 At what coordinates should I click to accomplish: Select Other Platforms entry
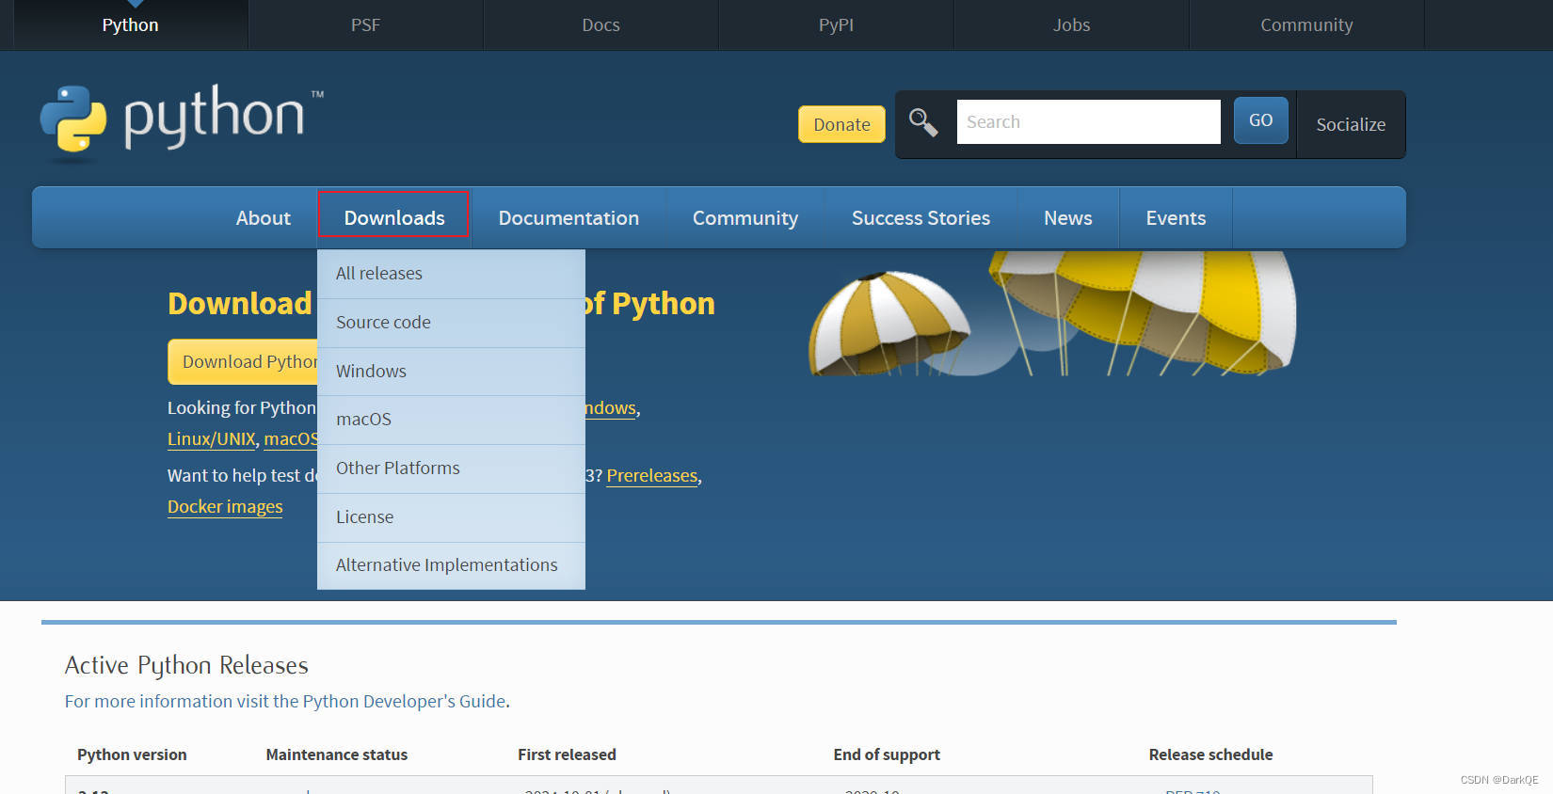pos(451,468)
